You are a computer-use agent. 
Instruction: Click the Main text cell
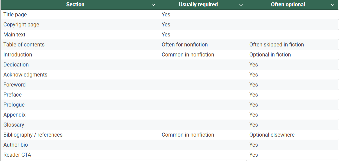14,35
